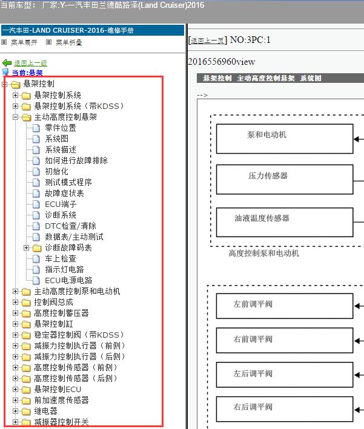Open the 零件位置 page

(x=61, y=128)
